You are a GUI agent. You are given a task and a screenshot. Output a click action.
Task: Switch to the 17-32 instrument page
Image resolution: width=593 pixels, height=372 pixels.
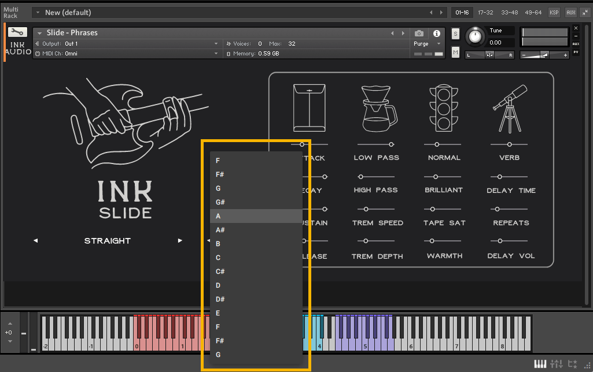coord(485,12)
